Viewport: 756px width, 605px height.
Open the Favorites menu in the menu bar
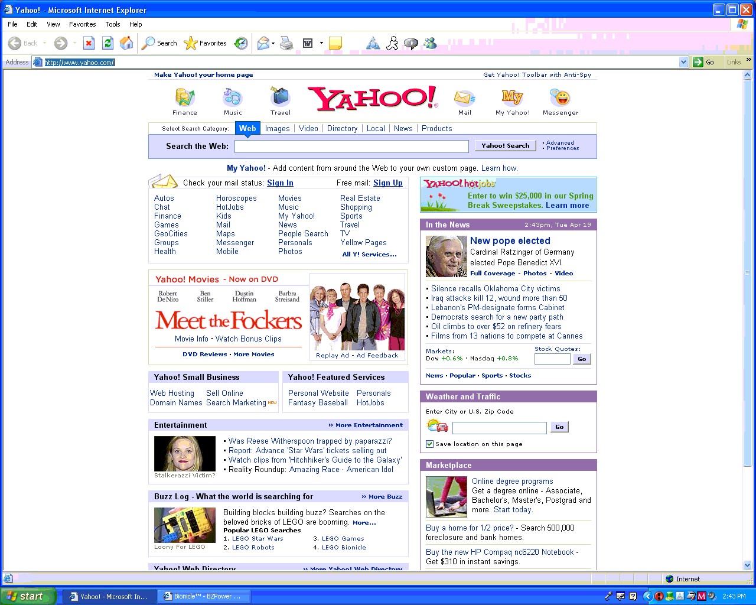(x=83, y=24)
